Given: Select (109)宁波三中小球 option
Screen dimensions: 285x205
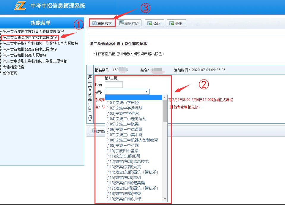Looking at the screenshot, I should (134, 145).
